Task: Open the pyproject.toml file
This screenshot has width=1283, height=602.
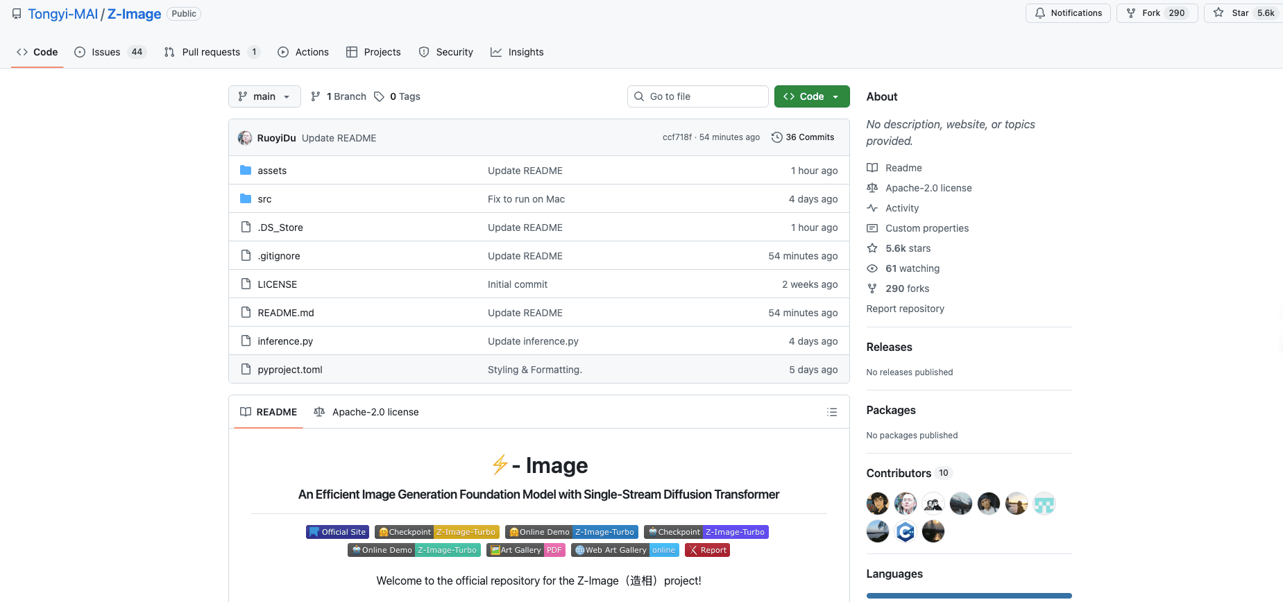Action: pos(290,370)
